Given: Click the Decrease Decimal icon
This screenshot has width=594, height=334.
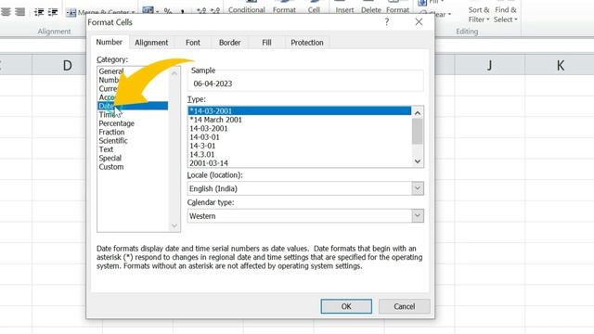Looking at the screenshot, I should [x=214, y=11].
